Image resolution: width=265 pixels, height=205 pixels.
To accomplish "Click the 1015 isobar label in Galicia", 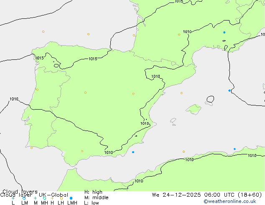I will click(39, 58).
